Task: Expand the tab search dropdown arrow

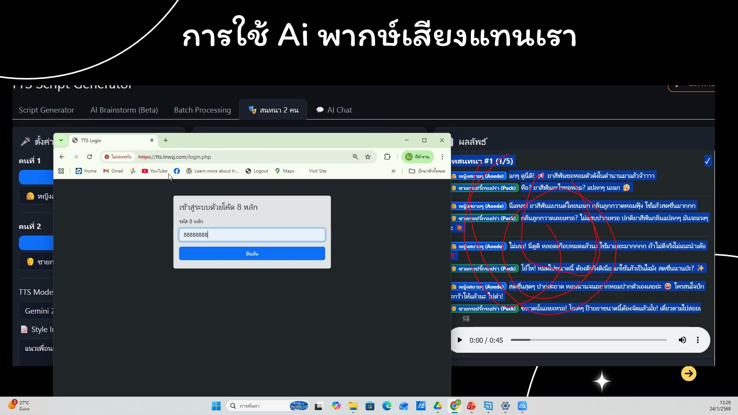Action: click(61, 140)
